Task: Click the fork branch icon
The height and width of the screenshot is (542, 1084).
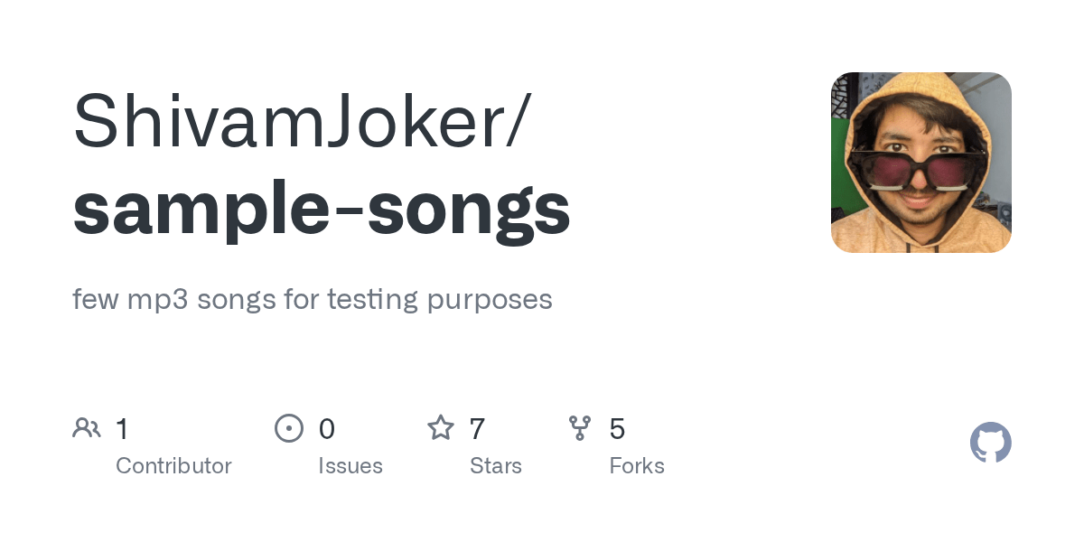Action: tap(580, 428)
